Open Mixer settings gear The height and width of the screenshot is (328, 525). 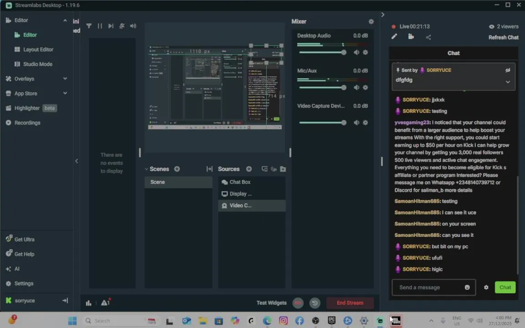click(x=371, y=21)
